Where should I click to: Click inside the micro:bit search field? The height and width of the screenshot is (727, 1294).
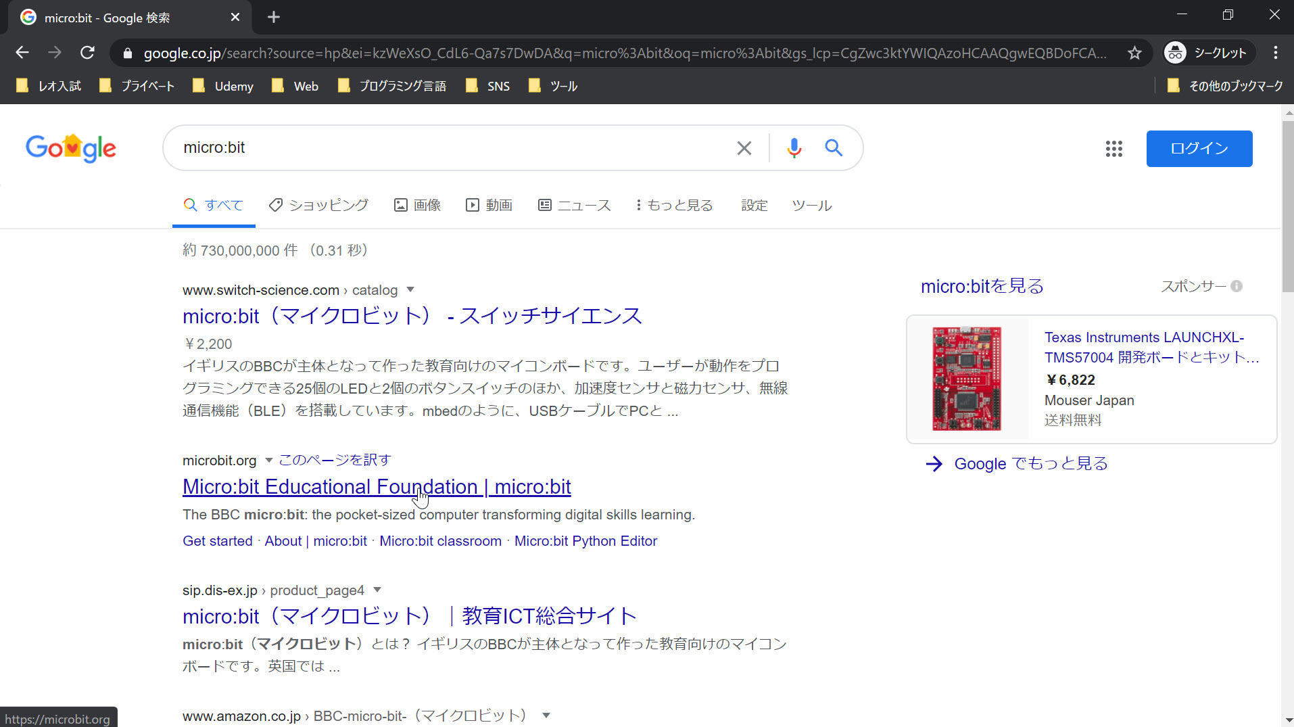coord(453,147)
